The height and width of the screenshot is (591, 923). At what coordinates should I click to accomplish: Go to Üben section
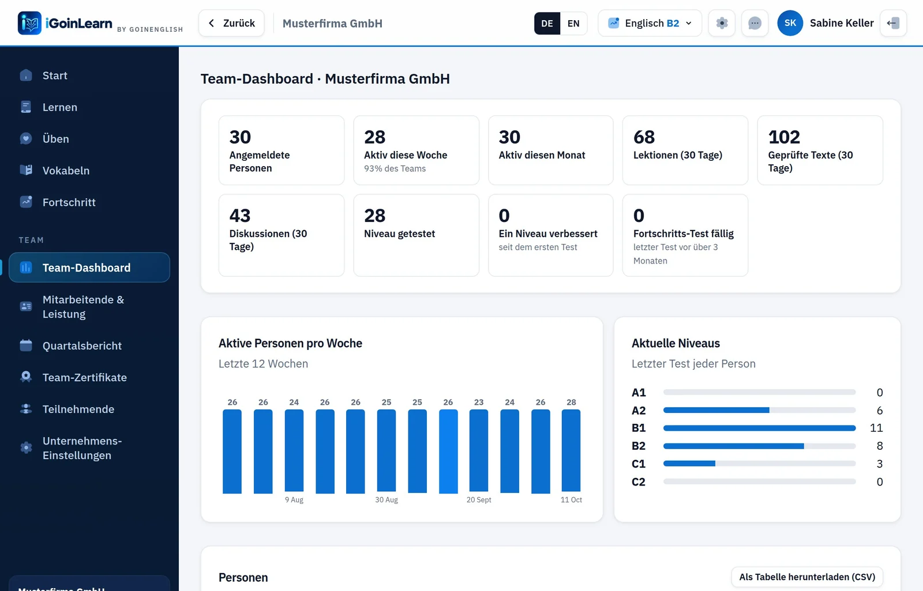click(x=89, y=139)
